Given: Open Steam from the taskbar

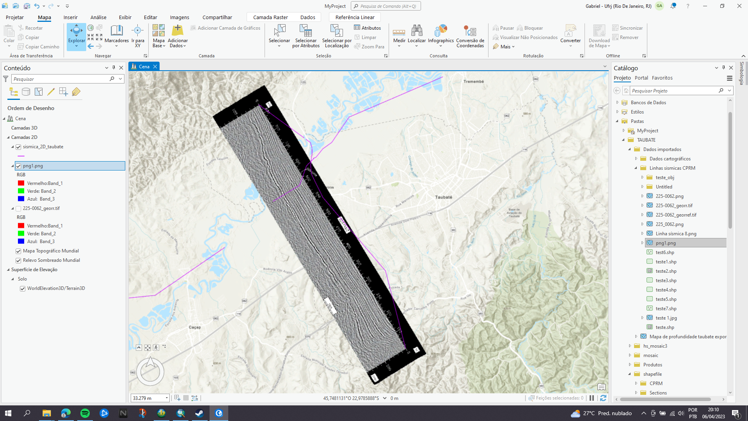Looking at the screenshot, I should coord(200,413).
